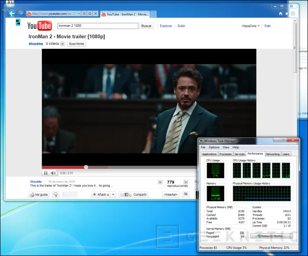Image resolution: width=308 pixels, height=256 pixels.
Task: Click the Resource Monitor button
Action: pyautogui.click(x=271, y=236)
